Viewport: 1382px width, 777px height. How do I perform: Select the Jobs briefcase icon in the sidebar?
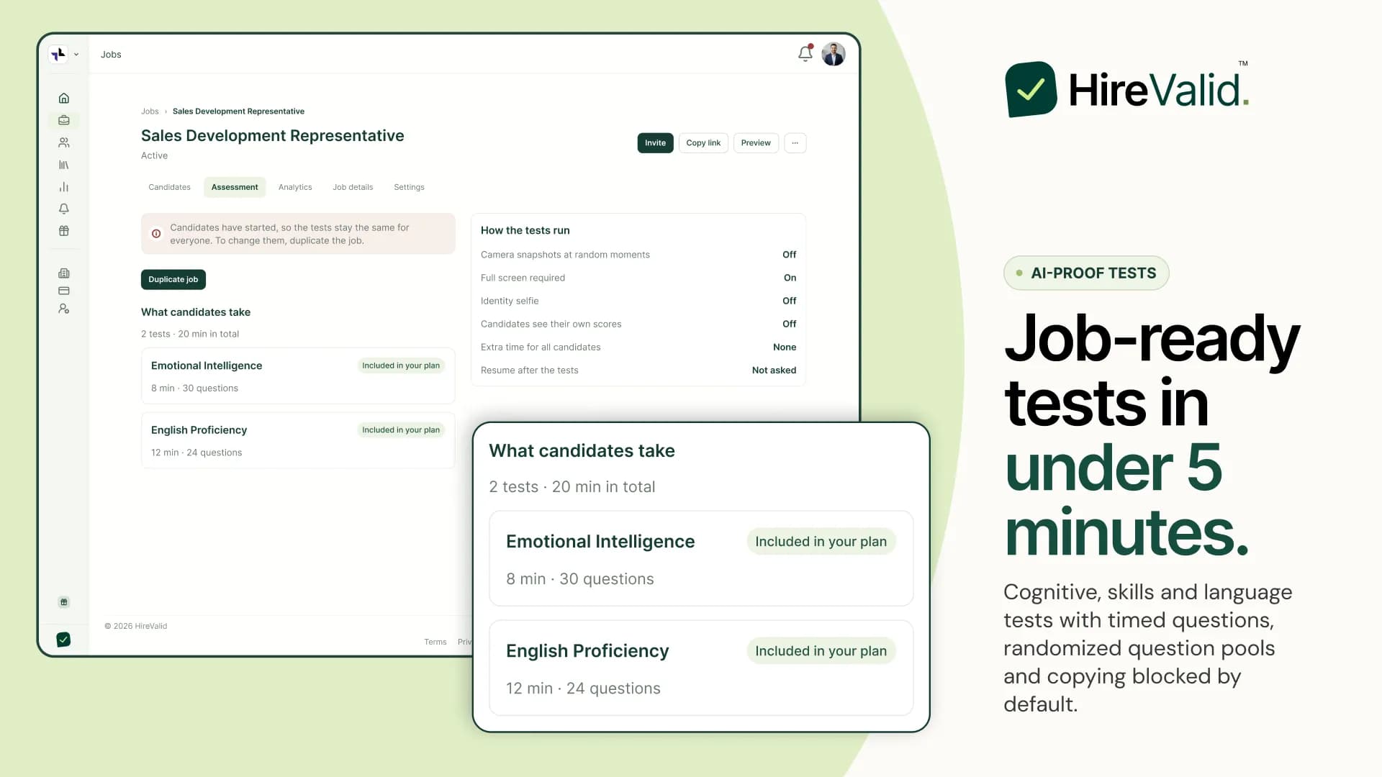[64, 120]
